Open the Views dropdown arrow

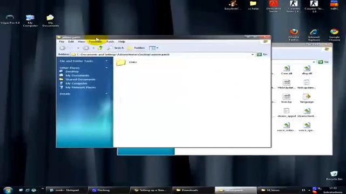pos(157,48)
